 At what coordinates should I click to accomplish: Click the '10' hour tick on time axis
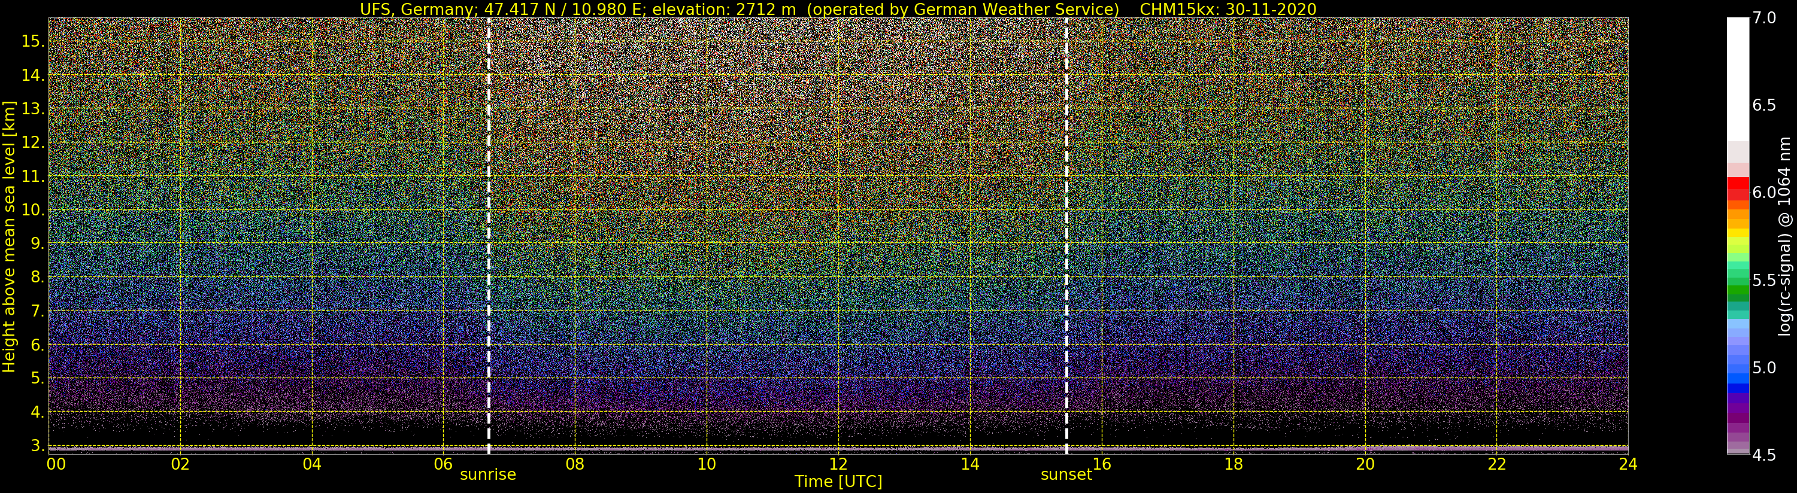point(707,464)
